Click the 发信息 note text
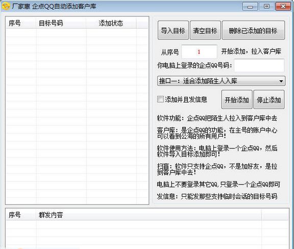The image size is (294, 249). 217,196
